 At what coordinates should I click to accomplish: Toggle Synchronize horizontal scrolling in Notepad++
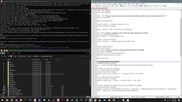(133, 6)
